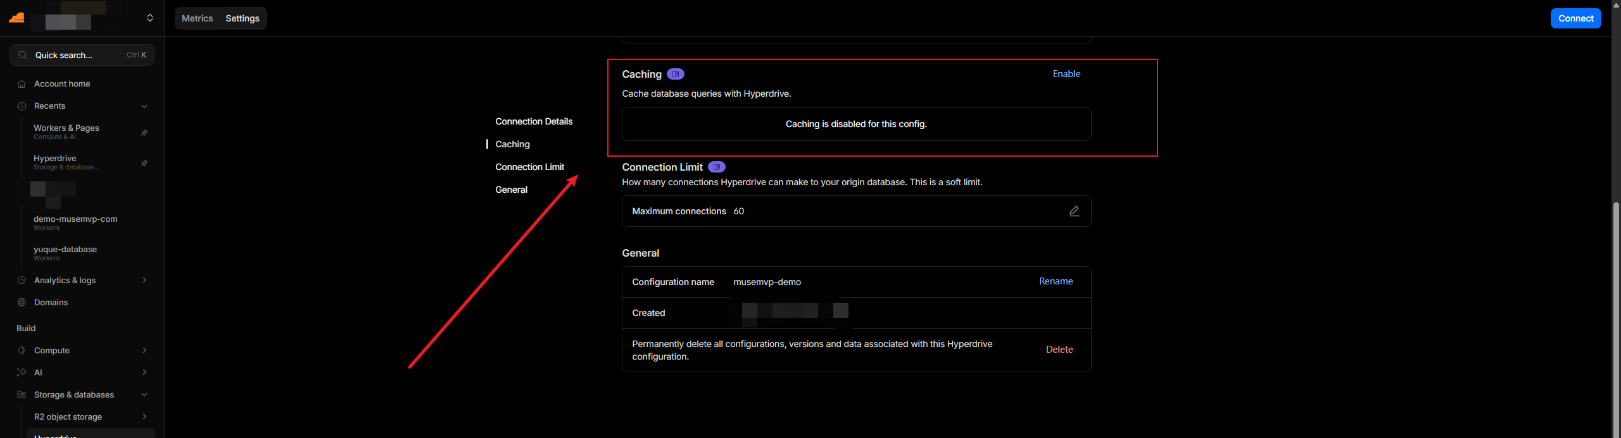This screenshot has height=438, width=1621.
Task: Click the Cloudflare logo icon
Action: click(x=17, y=18)
